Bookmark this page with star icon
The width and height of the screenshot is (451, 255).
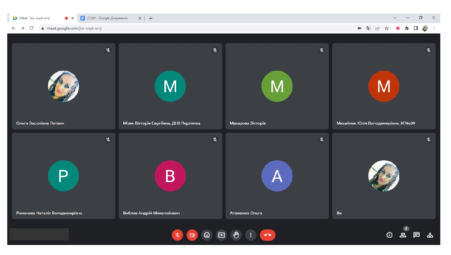(387, 28)
